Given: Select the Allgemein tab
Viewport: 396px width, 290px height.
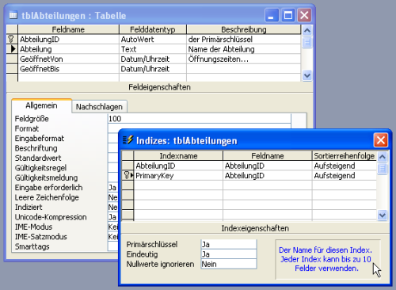Looking at the screenshot, I should (41, 105).
